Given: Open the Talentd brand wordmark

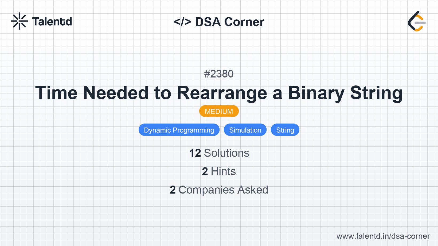Looking at the screenshot, I should click(52, 21).
